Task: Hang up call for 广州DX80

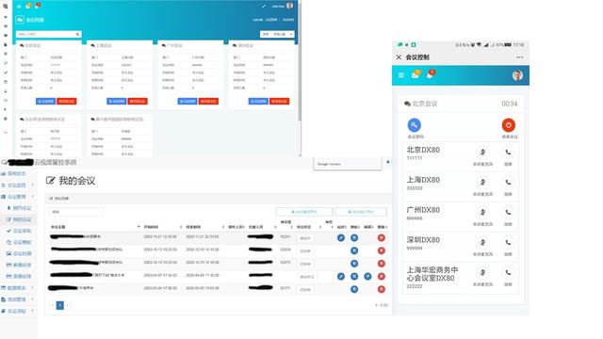Action: [x=508, y=213]
